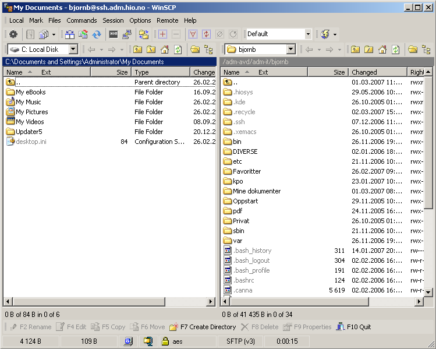Open directory bookmark icon in remote panel
This screenshot has height=349, width=436.
tap(413, 50)
